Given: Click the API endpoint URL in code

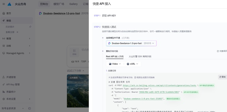Looking at the screenshot, I should 159,85.
